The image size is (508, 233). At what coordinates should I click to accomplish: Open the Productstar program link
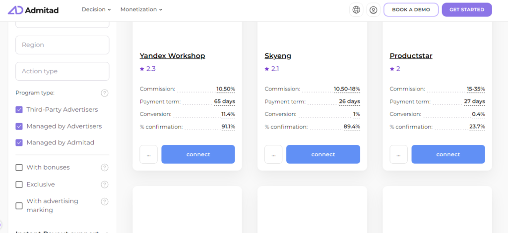411,56
